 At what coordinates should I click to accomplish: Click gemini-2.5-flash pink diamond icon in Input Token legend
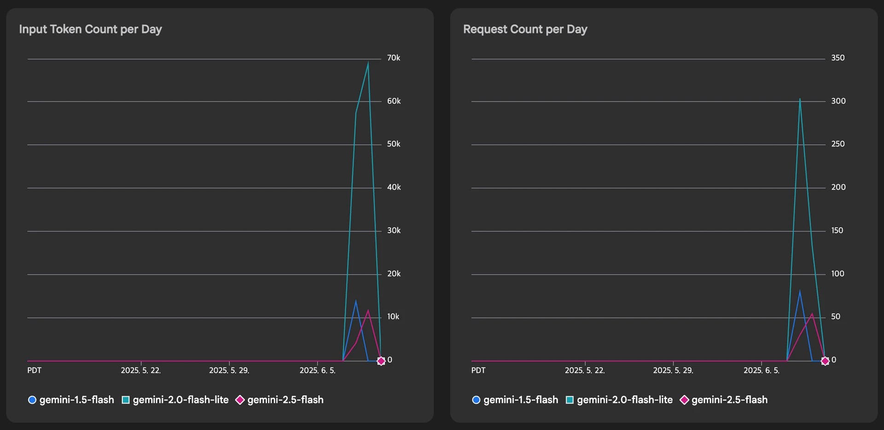tap(240, 400)
